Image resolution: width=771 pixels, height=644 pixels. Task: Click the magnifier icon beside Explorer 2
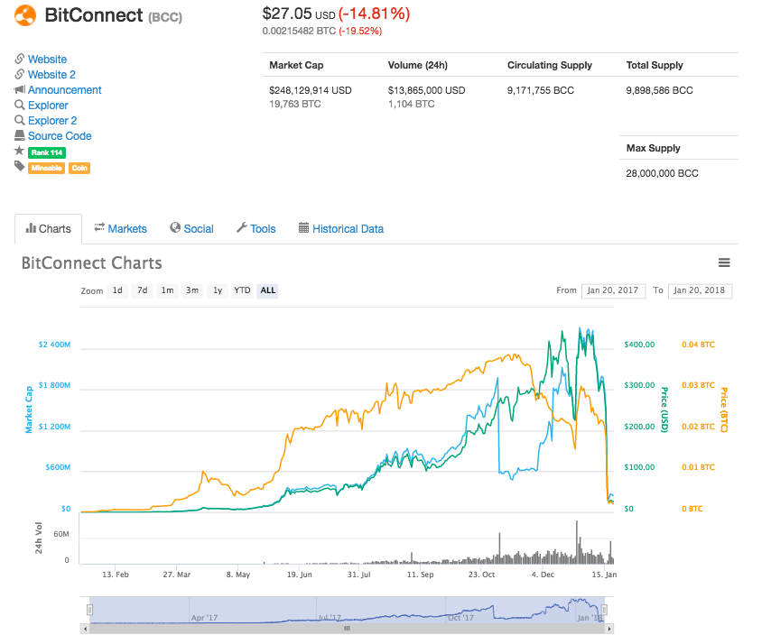point(20,120)
